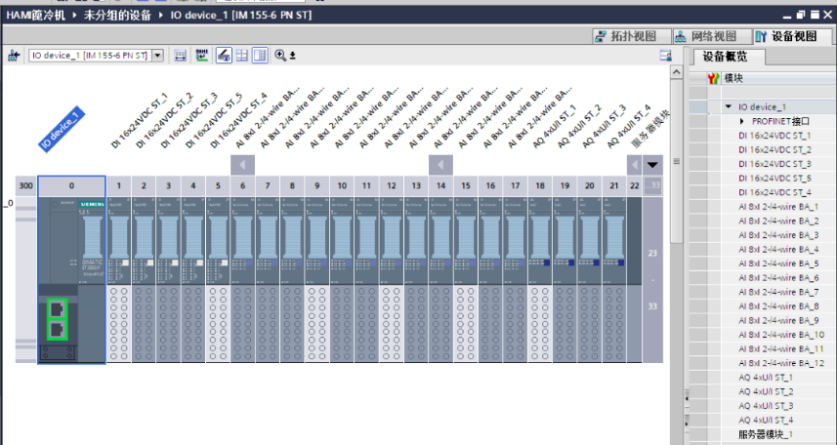This screenshot has width=837, height=445.
Task: Expand the PROFINET接口 tree node
Action: [x=742, y=121]
